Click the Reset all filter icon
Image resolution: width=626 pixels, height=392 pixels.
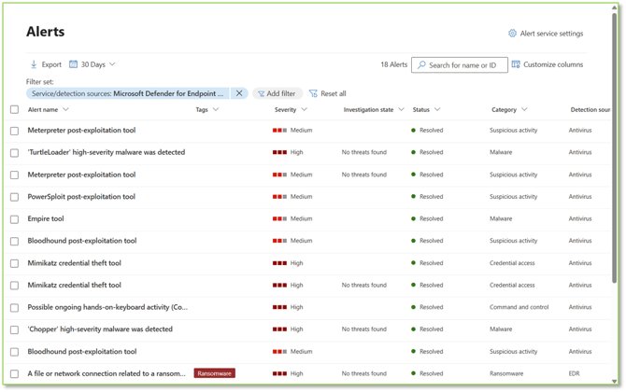tap(313, 93)
